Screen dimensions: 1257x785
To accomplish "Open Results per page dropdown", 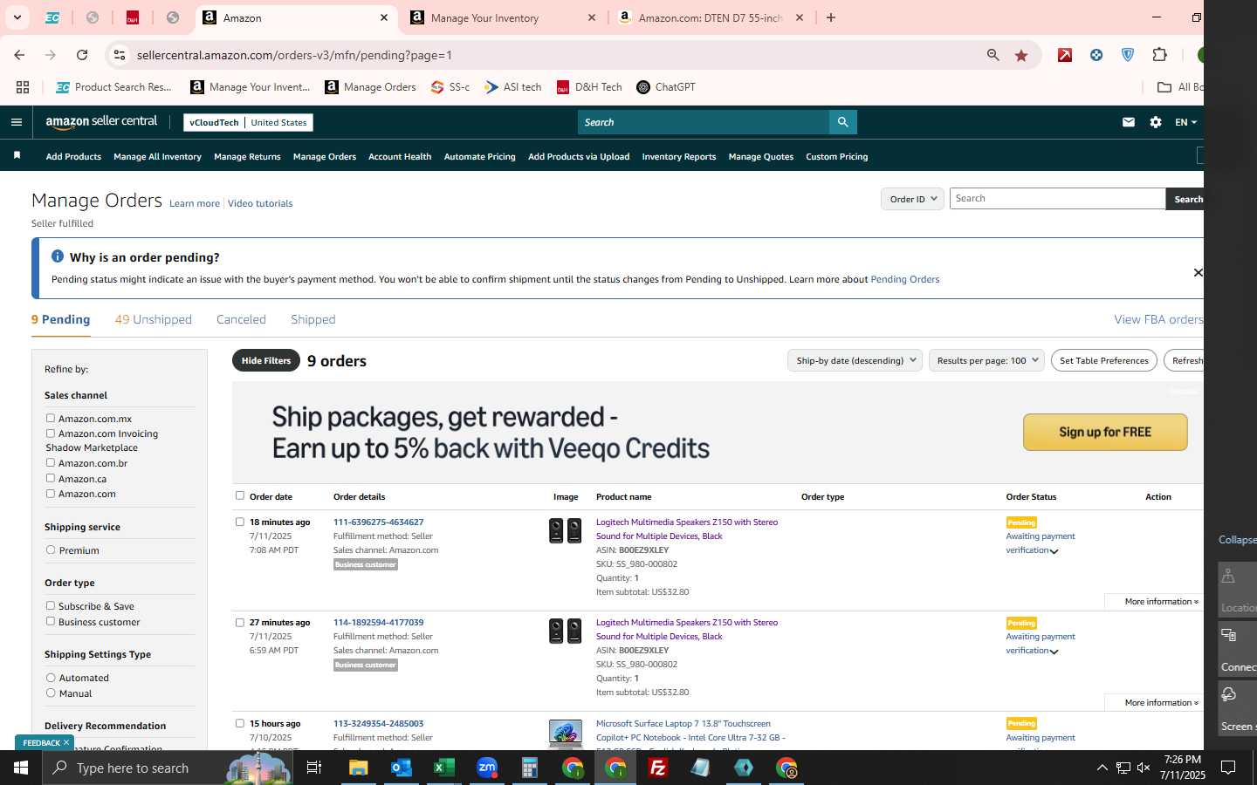I will click(x=986, y=360).
